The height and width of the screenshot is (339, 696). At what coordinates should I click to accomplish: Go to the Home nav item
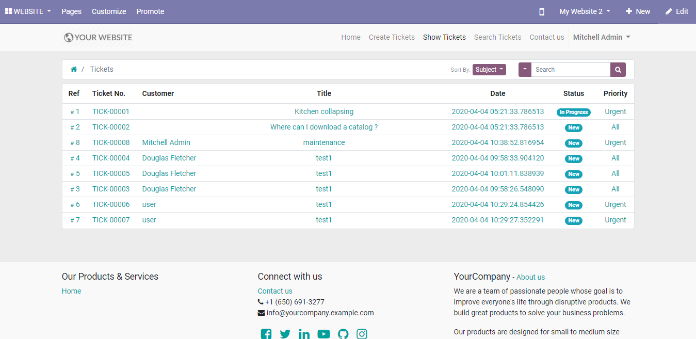coord(351,37)
